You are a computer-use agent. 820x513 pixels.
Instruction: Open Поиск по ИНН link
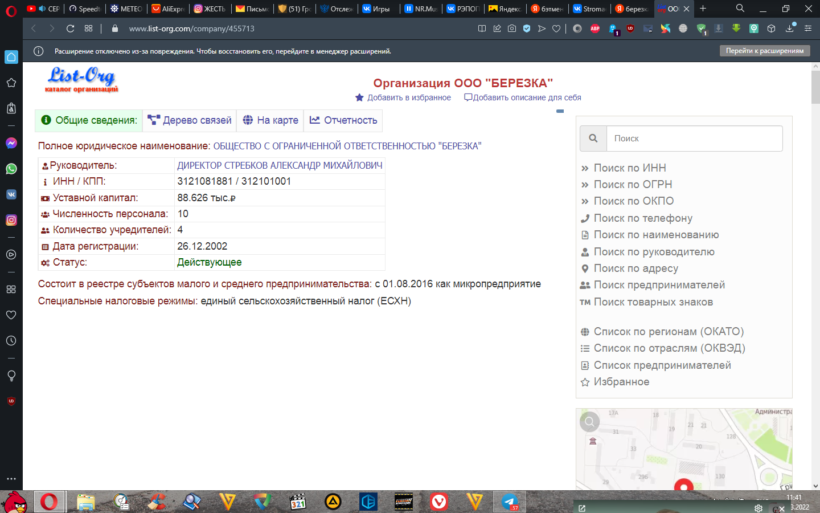coord(629,168)
